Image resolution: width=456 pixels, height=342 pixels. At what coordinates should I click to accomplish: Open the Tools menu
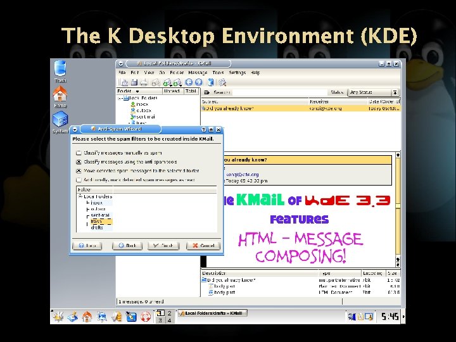point(218,73)
